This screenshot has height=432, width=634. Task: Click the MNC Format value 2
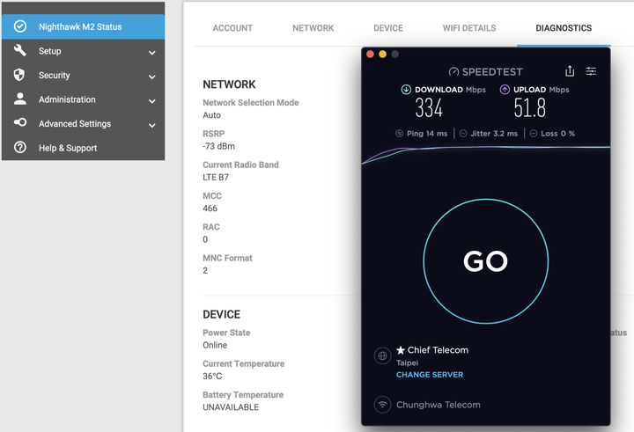(x=205, y=270)
